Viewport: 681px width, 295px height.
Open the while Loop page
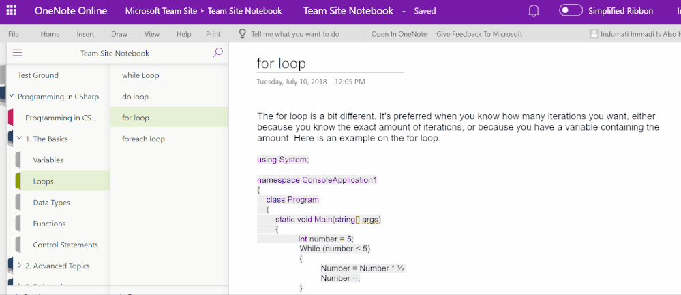tap(140, 75)
